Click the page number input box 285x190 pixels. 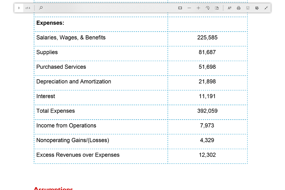coord(19,8)
